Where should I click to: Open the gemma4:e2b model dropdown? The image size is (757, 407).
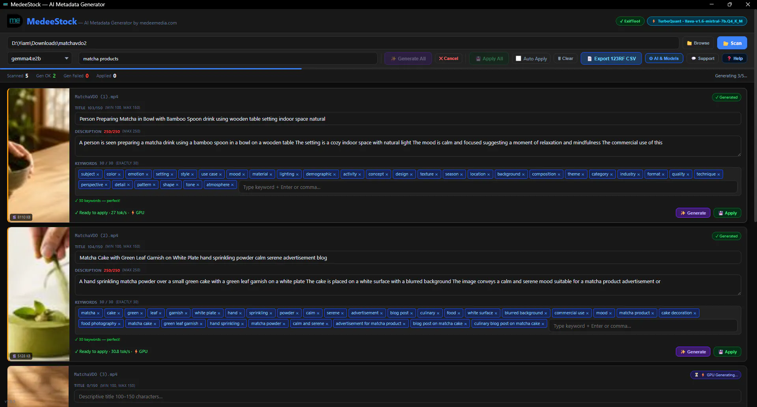[x=39, y=58]
